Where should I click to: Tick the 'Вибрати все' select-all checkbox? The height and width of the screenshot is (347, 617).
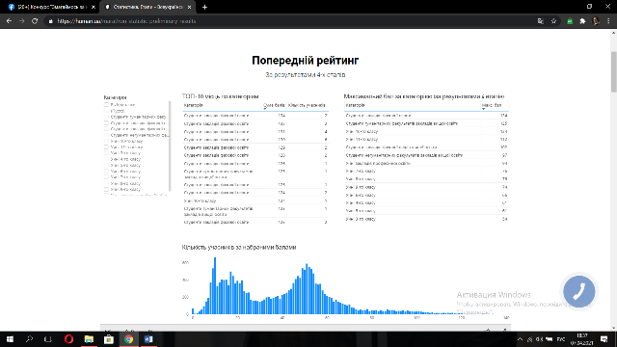[x=106, y=105]
